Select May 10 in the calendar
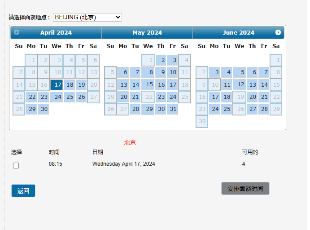Viewport: 310px width, 230px height. pos(172,72)
